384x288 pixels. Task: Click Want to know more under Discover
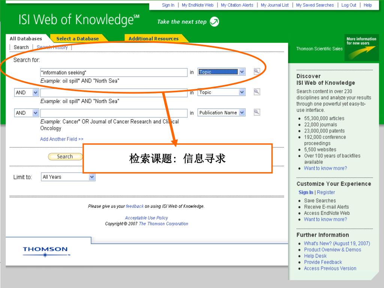click(x=325, y=168)
